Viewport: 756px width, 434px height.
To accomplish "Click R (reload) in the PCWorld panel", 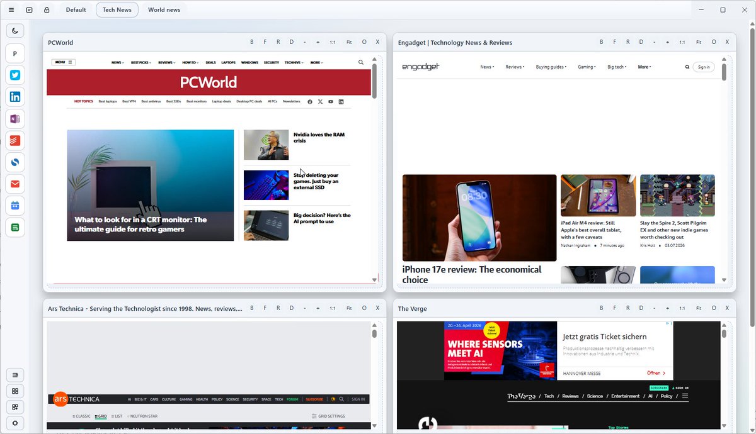I will tap(278, 42).
